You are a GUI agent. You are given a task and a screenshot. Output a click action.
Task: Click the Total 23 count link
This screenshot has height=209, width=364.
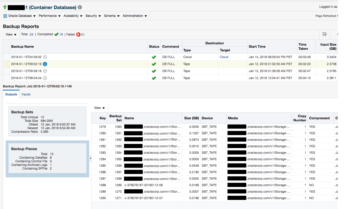[x=31, y=34]
